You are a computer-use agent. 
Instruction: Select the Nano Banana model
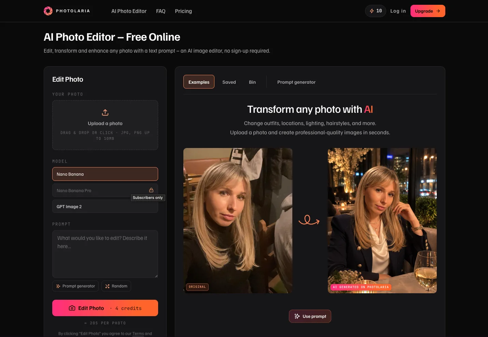[x=105, y=174]
